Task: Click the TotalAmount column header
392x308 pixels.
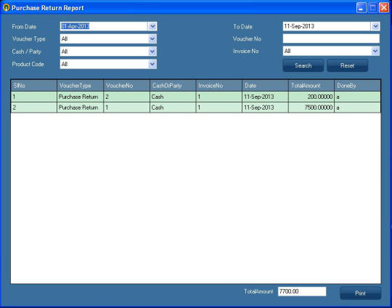Action: (311, 86)
